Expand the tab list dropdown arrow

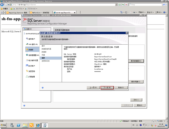[5, 13]
